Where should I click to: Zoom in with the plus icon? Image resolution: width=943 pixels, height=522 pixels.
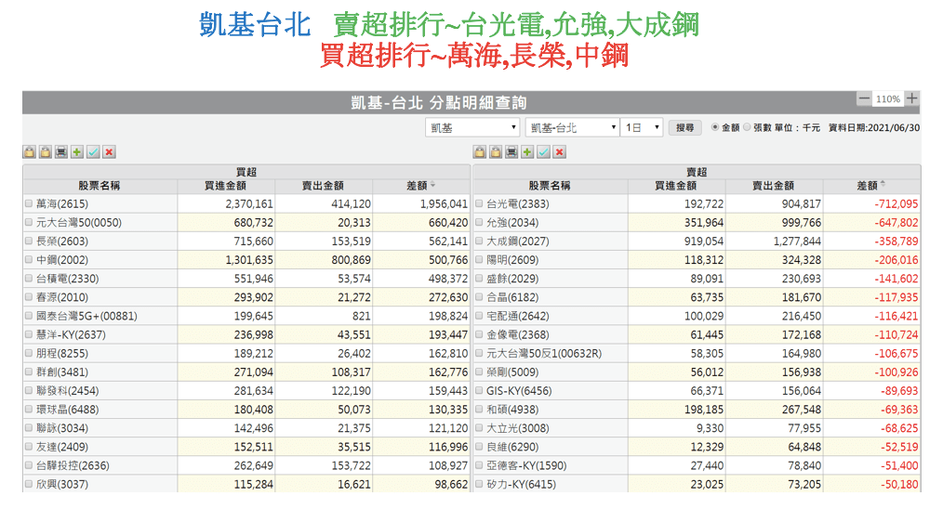coord(912,98)
